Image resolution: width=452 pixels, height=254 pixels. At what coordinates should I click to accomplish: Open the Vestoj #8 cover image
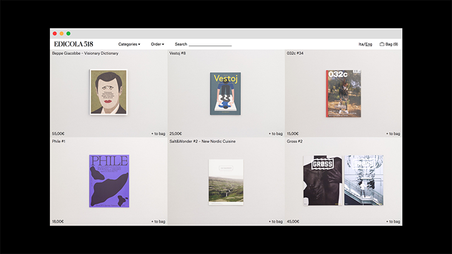click(x=225, y=94)
